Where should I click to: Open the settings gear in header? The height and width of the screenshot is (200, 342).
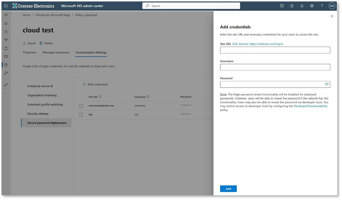coord(312,6)
